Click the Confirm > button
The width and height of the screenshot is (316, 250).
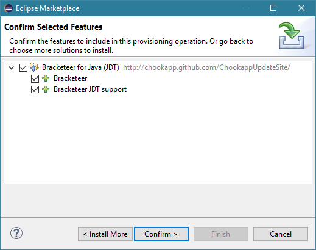tap(161, 234)
